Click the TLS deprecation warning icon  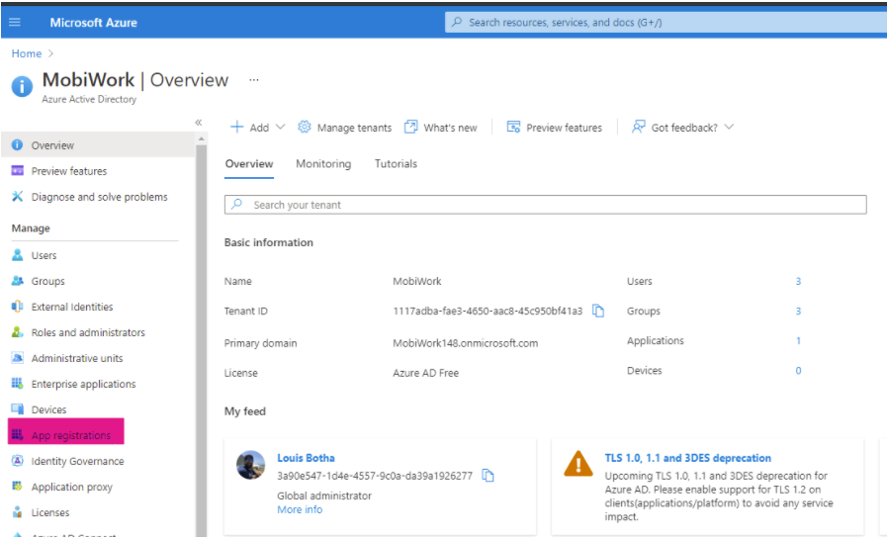[x=577, y=464]
